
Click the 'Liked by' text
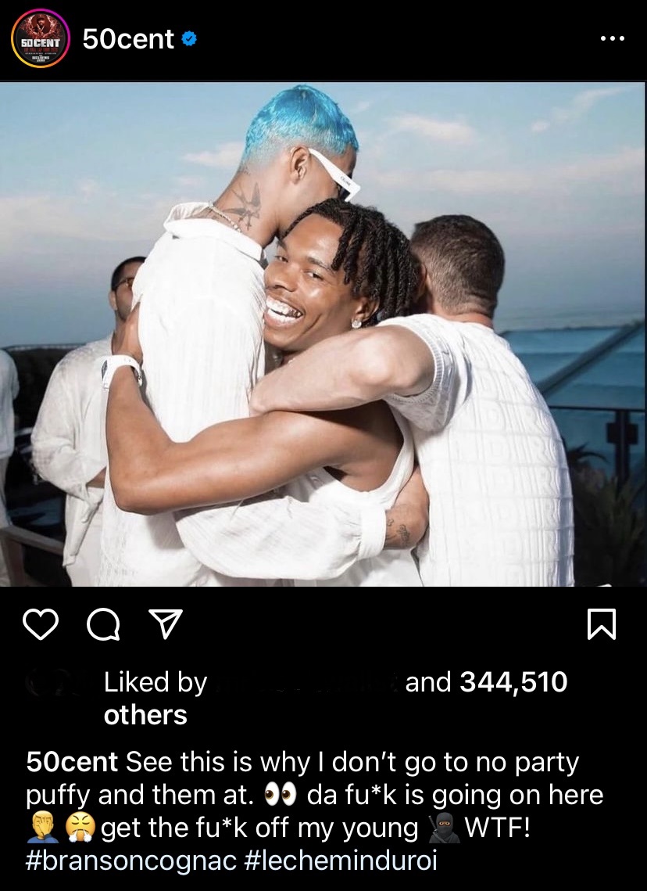(155, 682)
